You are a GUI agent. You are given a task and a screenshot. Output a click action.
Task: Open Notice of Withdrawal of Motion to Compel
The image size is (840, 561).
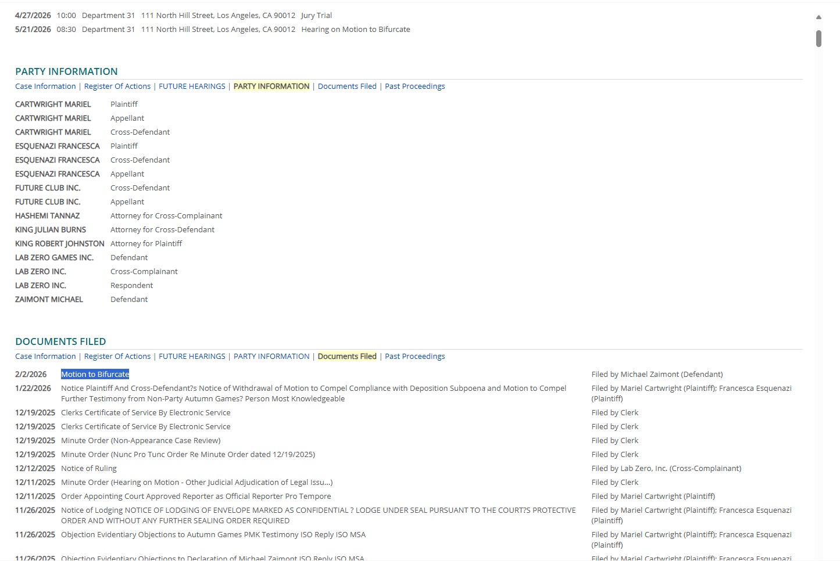(x=313, y=394)
